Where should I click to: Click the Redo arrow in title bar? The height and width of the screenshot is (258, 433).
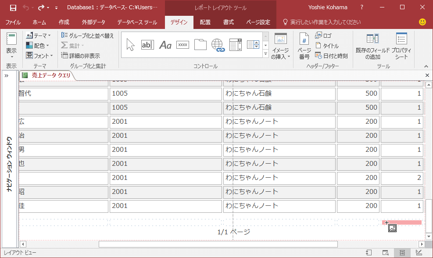[x=41, y=7]
